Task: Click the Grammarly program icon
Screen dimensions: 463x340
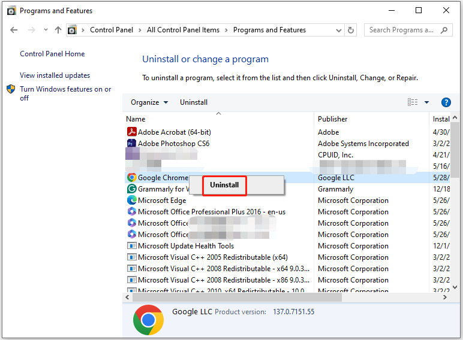Action: [x=131, y=189]
